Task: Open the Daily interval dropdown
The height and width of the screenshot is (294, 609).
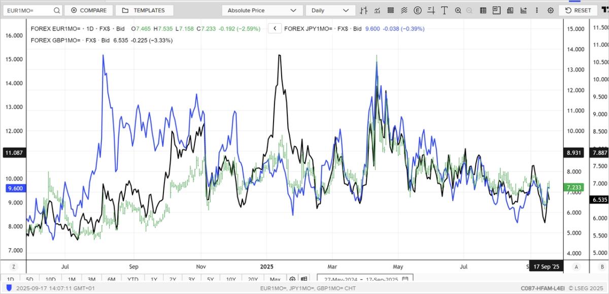Action: [x=330, y=10]
